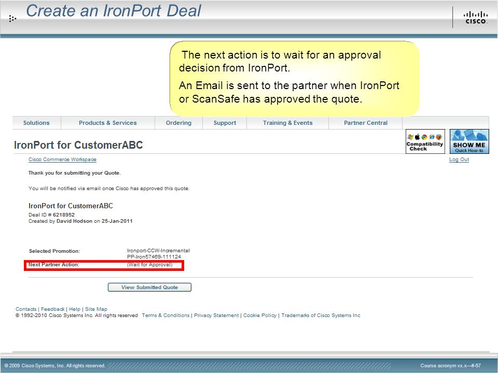Open the Terms & Conditions link
The width and height of the screenshot is (498, 373).
165,315
